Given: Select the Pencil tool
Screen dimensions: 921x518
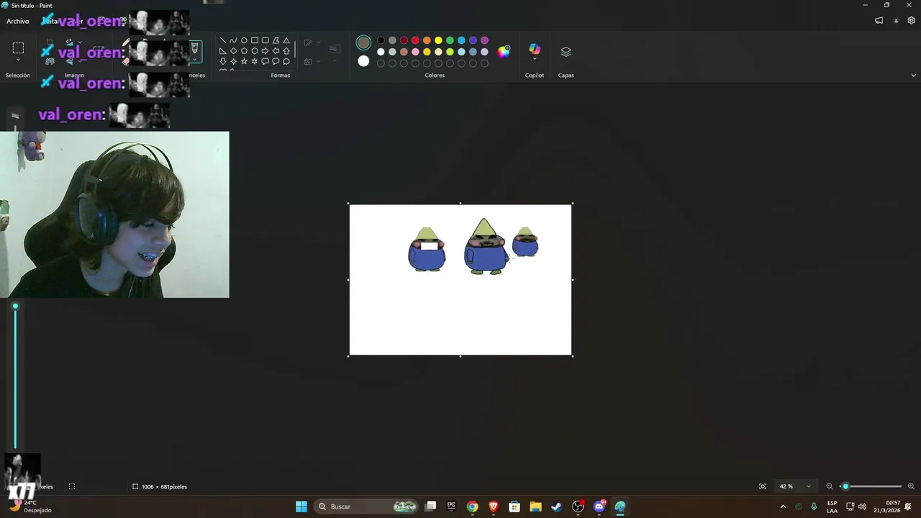Looking at the screenshot, I should coord(126,42).
